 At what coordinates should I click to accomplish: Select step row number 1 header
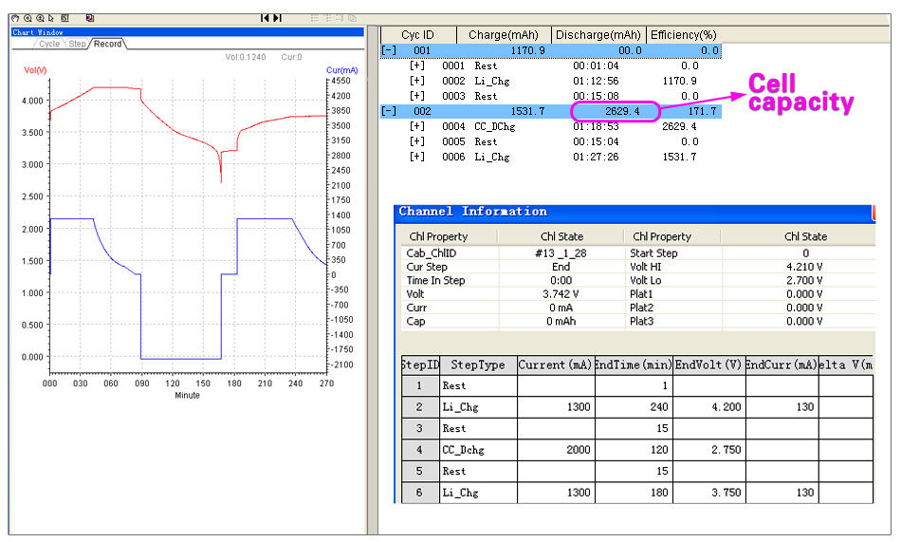[x=420, y=385]
